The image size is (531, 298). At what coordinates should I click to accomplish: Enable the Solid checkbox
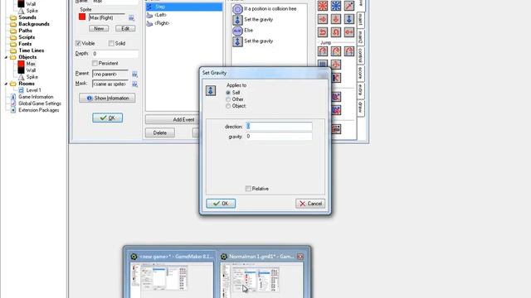111,43
